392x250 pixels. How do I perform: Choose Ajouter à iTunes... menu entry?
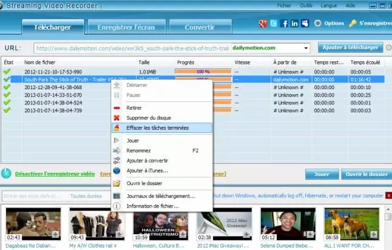click(162, 171)
